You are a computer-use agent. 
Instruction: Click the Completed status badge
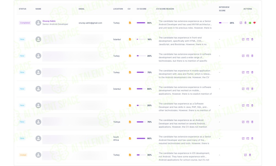coord(25,23)
